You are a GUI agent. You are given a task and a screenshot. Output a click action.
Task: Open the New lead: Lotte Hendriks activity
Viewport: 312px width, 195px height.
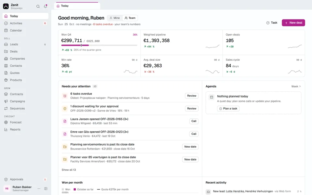coord(253,191)
